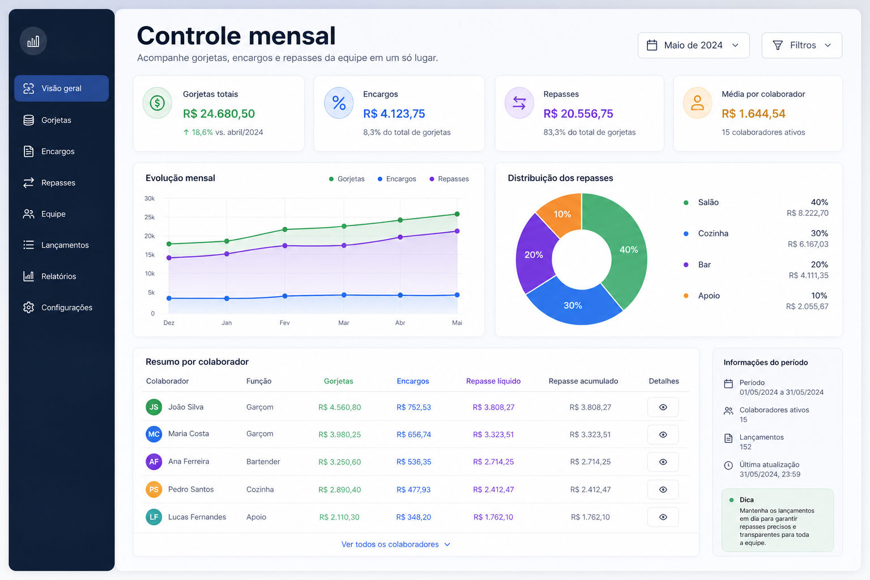Image resolution: width=870 pixels, height=580 pixels.
Task: Open Lançamentos in the sidebar
Action: tap(61, 245)
